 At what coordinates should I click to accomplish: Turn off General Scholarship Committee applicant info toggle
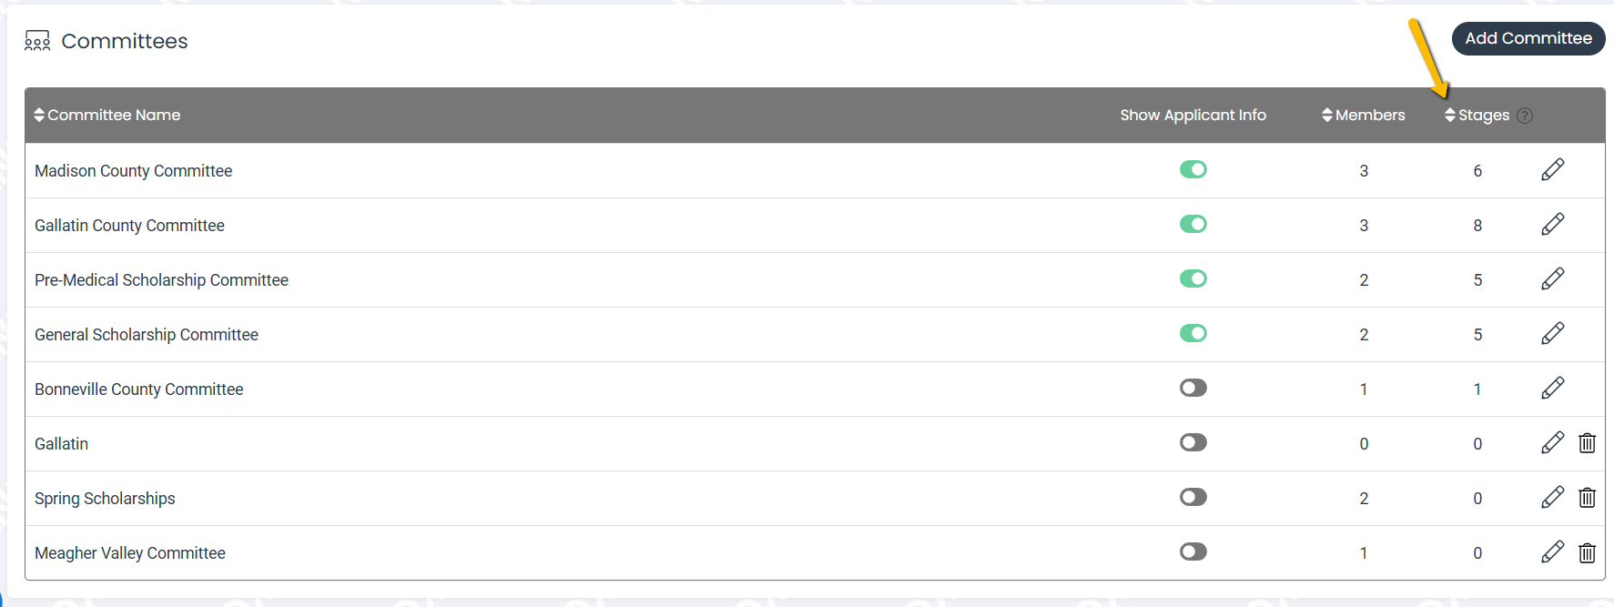(1193, 333)
